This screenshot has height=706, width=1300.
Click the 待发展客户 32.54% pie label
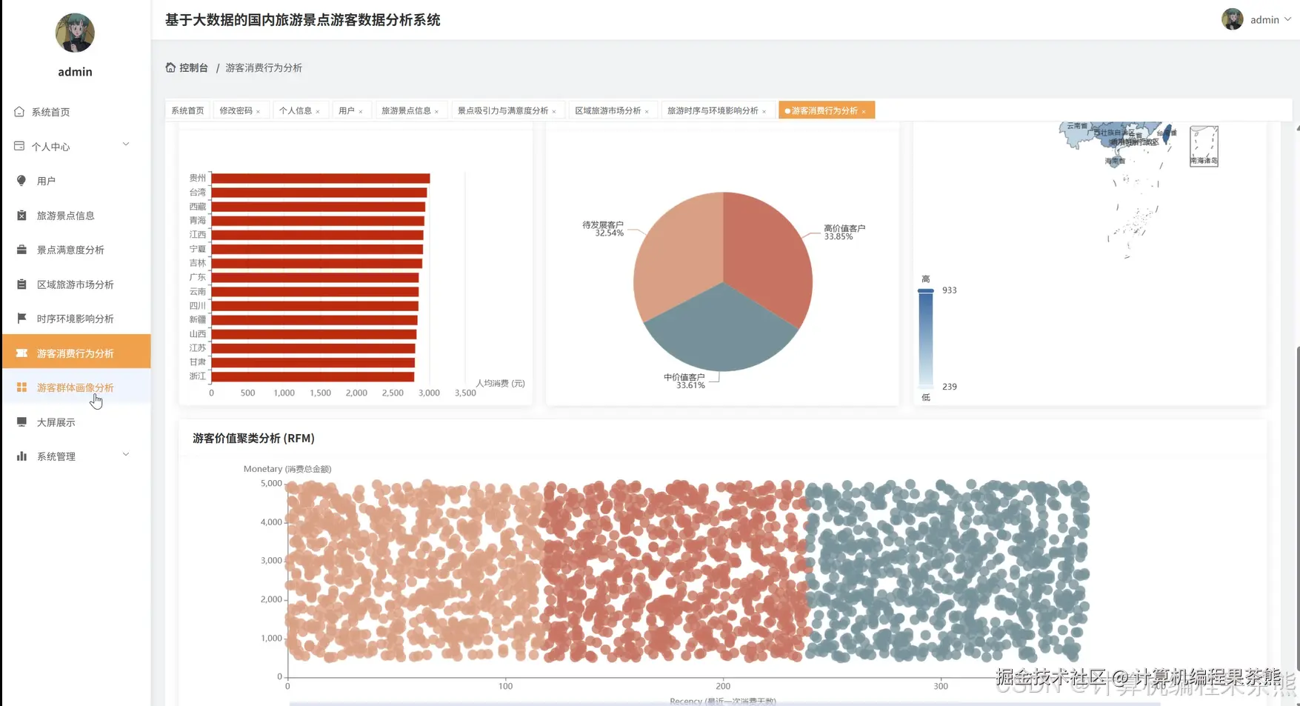603,228
